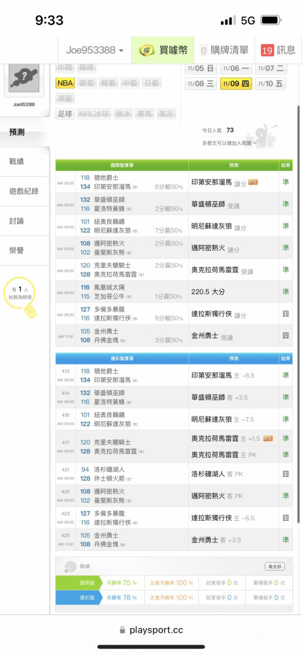
Task: Click the 買噱幣 buy coins button
Action: pos(163,50)
